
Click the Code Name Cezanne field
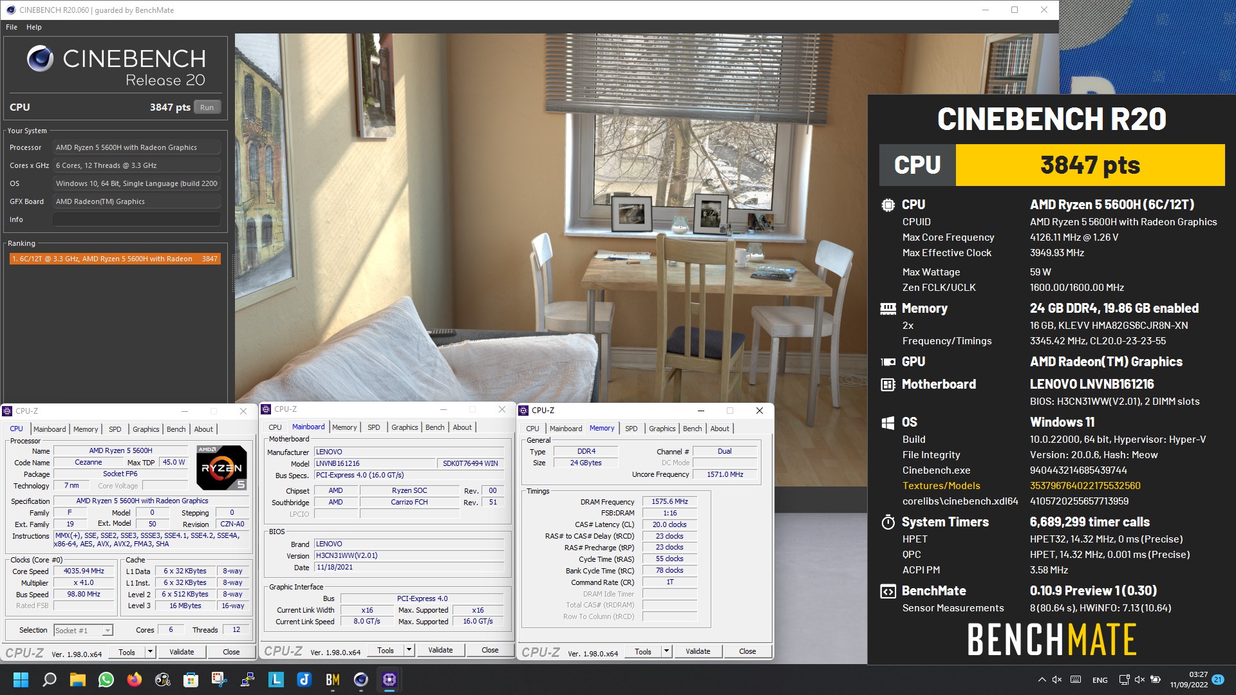point(88,462)
